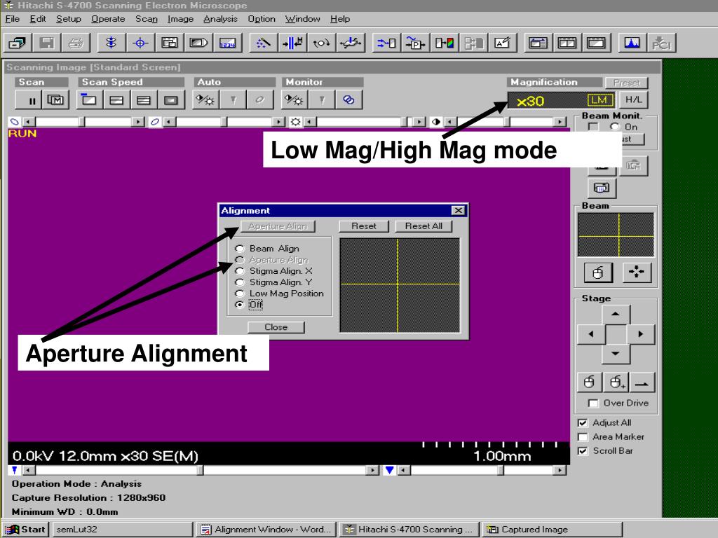
Task: Click the text annotation A with pen icon
Action: coord(503,43)
